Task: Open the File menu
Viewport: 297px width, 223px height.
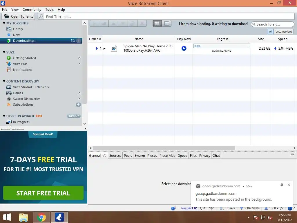Action: coord(5,10)
